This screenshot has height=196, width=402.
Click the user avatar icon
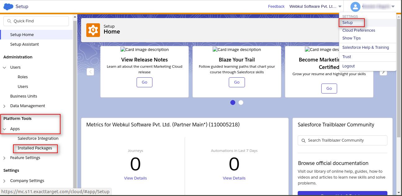355,7
